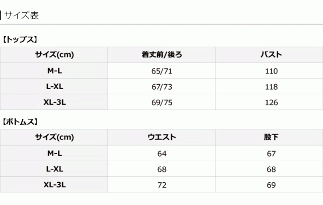Click the サイズ(cm) header in tops table
323x205 pixels.
55,54
